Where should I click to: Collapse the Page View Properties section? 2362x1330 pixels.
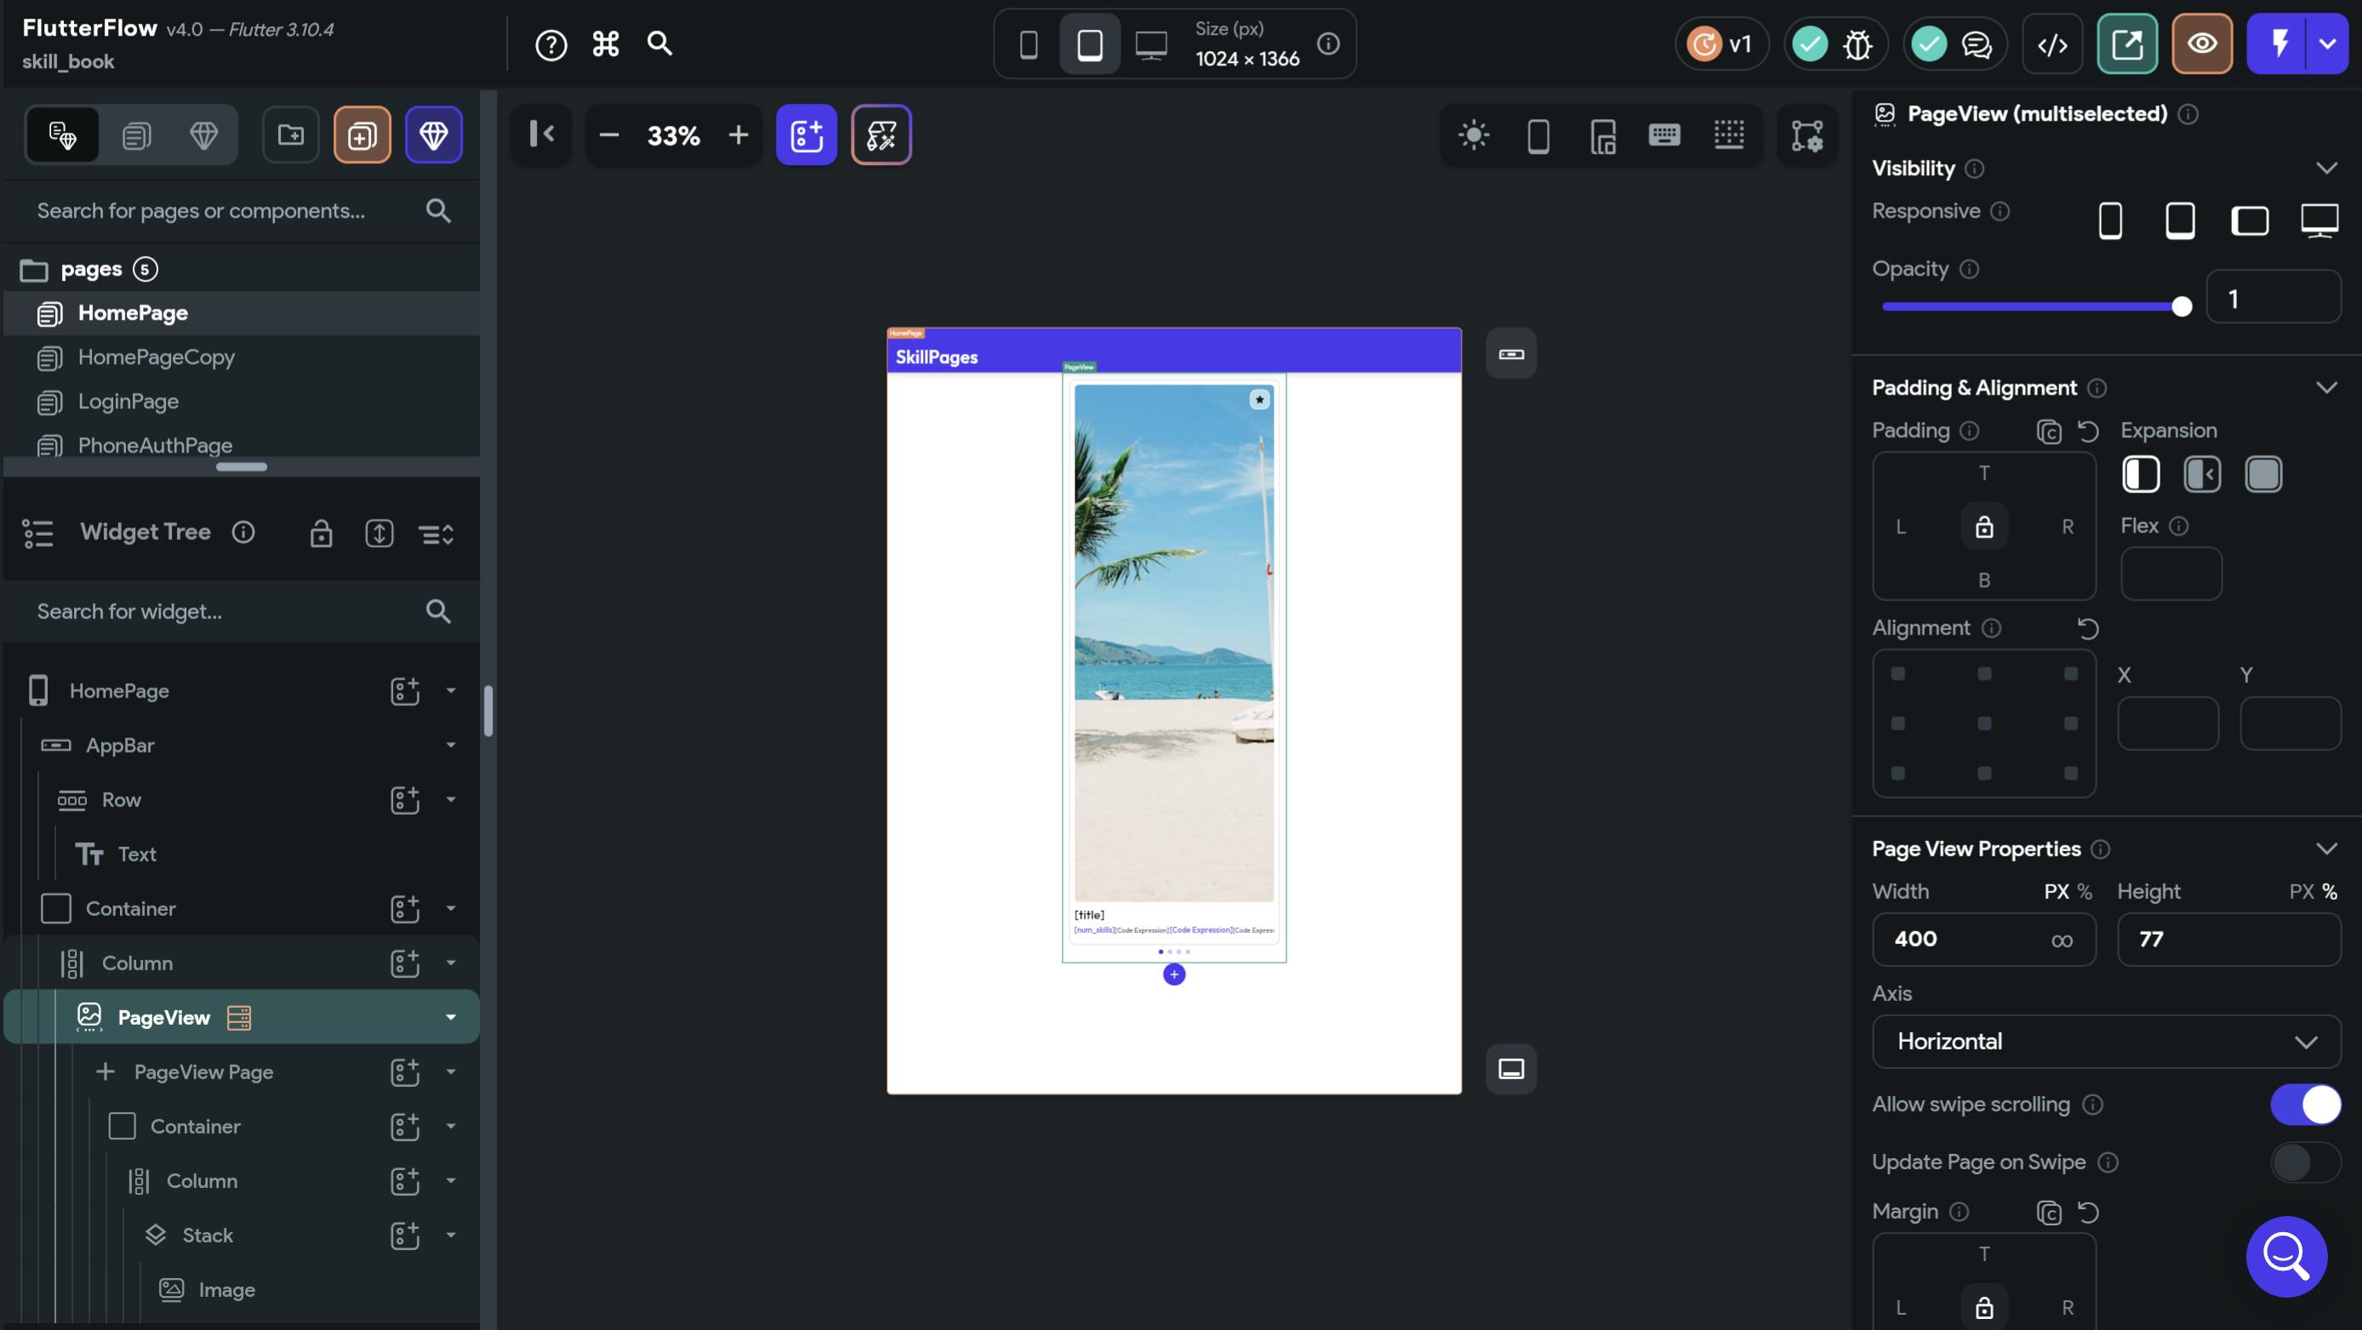click(x=2325, y=849)
